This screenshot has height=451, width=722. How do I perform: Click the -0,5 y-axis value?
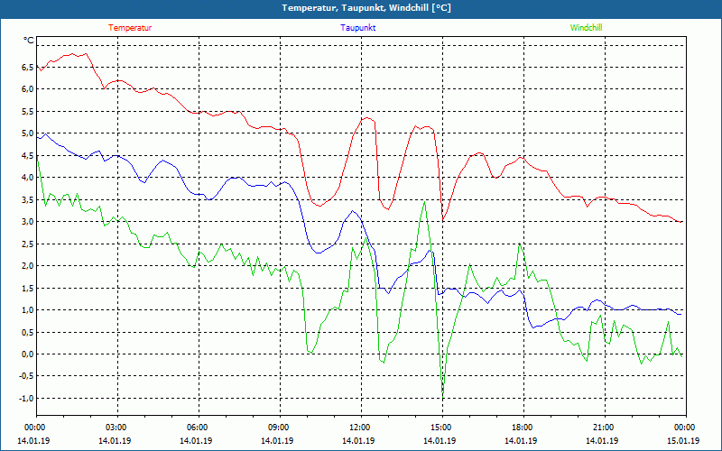tap(27, 376)
